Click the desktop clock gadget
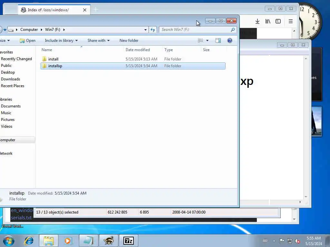This screenshot has width=330, height=247. click(310, 21)
